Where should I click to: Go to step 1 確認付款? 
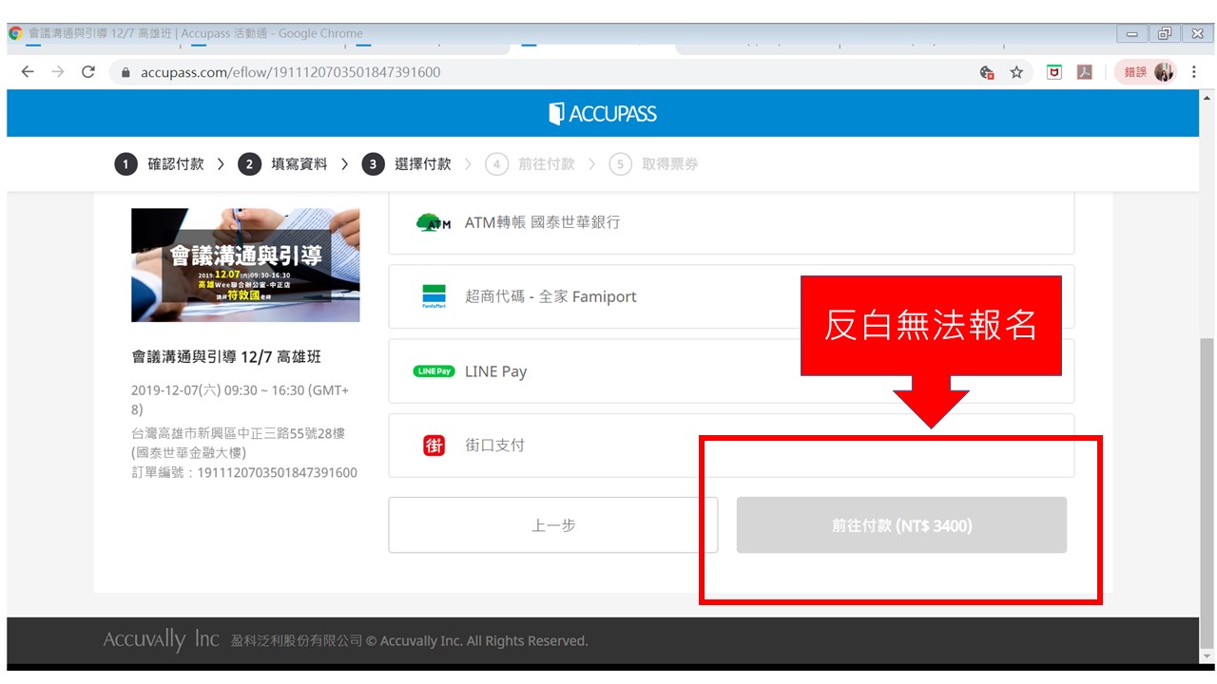(x=160, y=164)
